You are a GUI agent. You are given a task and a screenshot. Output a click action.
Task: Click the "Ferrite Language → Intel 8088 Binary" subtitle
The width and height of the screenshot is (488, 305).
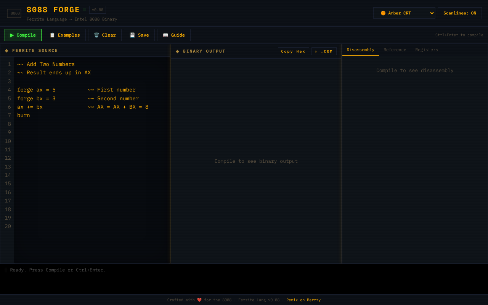pos(72,19)
